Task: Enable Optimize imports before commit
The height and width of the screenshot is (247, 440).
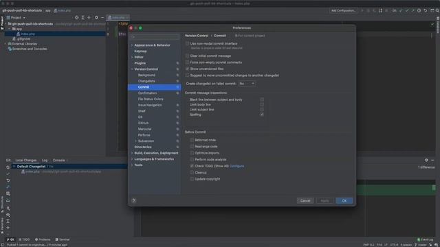Action: pos(192,153)
